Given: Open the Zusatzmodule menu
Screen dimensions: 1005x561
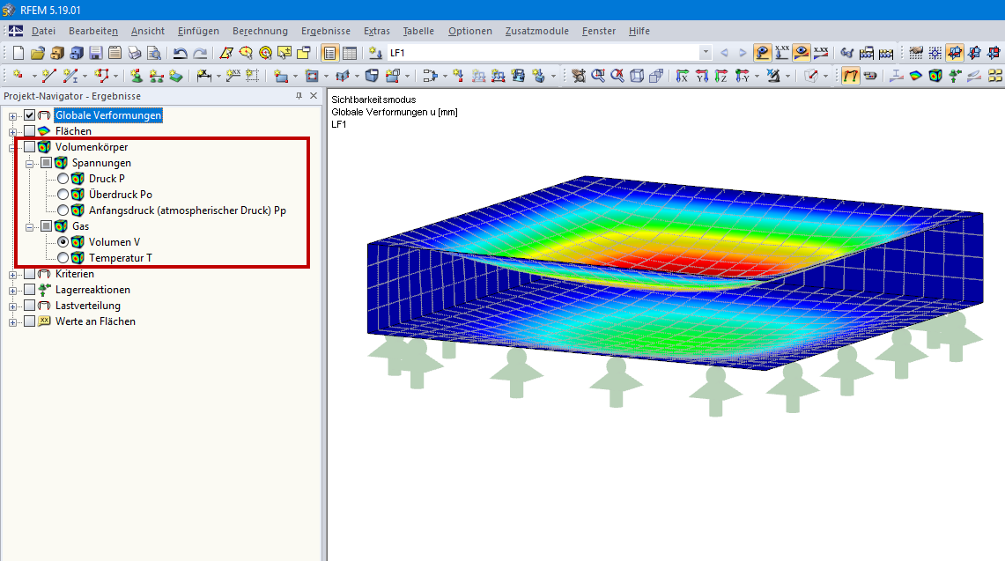Looking at the screenshot, I should [537, 31].
